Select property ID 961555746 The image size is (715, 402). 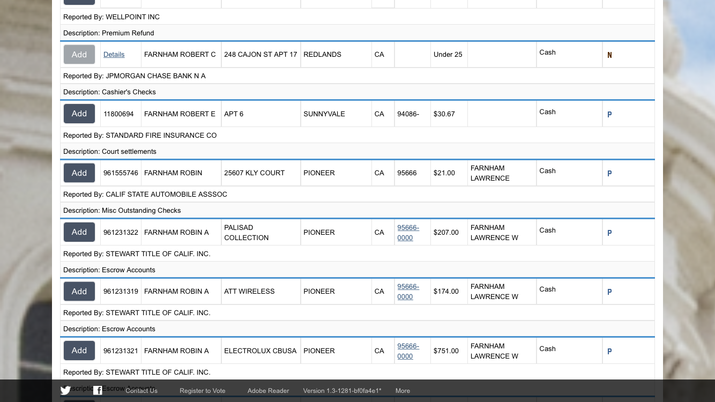[121, 173]
